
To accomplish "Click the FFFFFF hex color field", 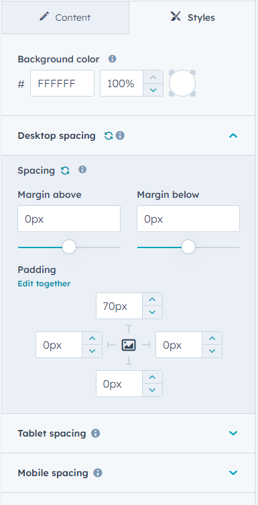I will [62, 83].
